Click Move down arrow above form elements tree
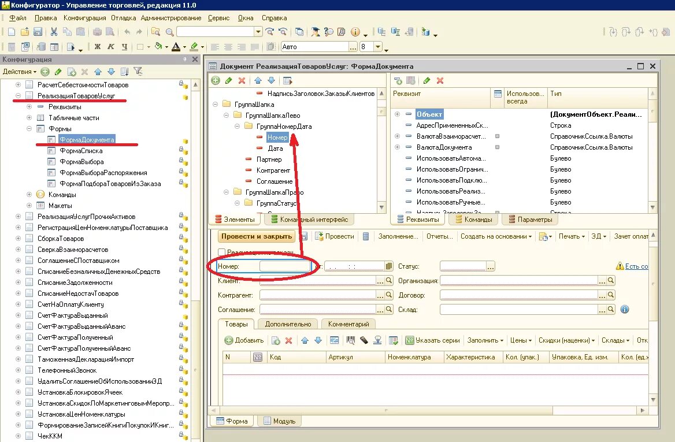Viewport: 675px width, 442px height. [271, 80]
